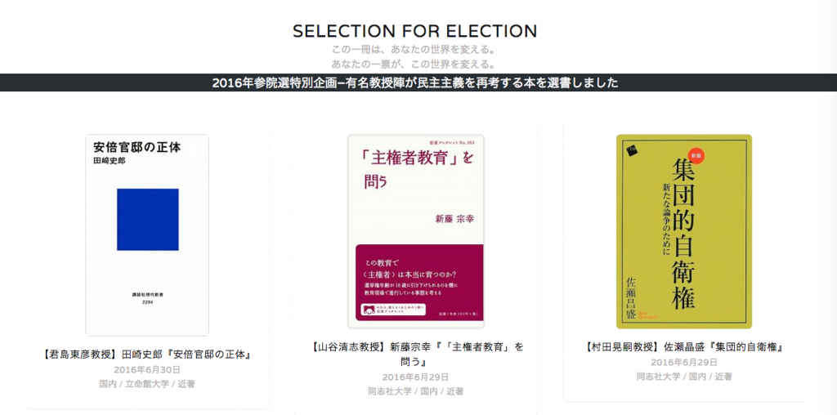This screenshot has height=415, width=837.
Task: Select 近著 tag under the 主権者教育 book
Action: pos(454,391)
